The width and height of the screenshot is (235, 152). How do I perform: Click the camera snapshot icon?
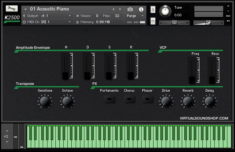point(130,9)
